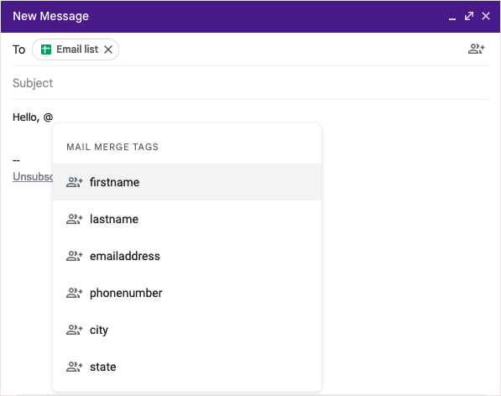Image resolution: width=501 pixels, height=396 pixels.
Task: Click the icon beside city tag
Action: 75,330
